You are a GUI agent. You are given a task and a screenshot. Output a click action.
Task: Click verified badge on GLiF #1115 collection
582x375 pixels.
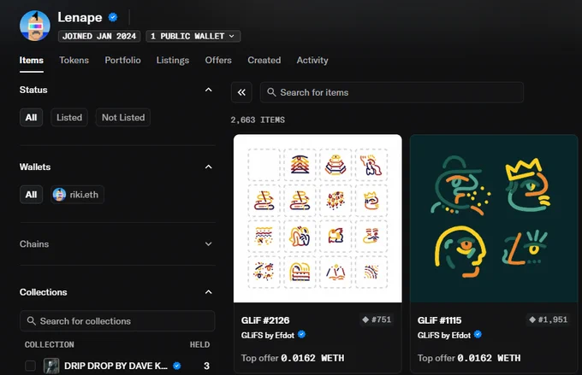[478, 335]
